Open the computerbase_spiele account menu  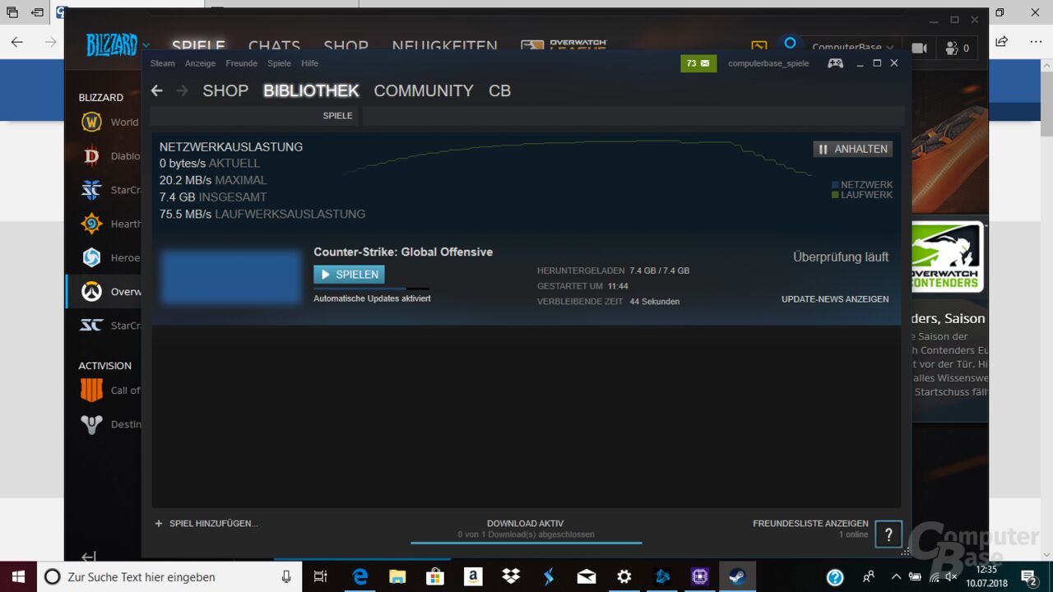[x=768, y=63]
